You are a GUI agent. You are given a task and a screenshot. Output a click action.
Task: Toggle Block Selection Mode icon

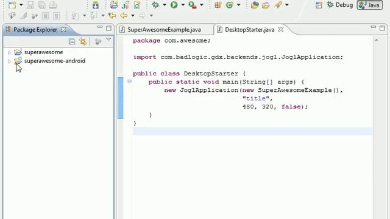45,16
